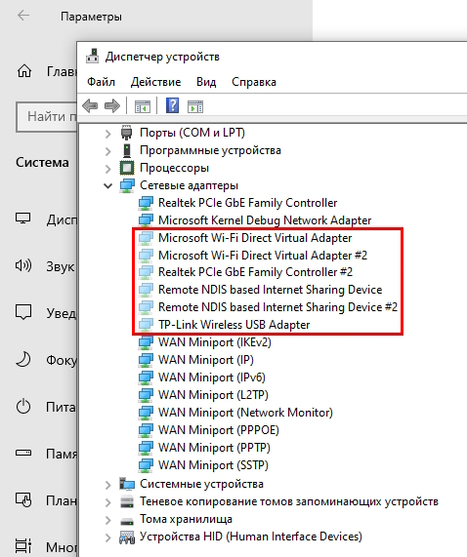Click the Теневое копирование томов category icon
467x557 pixels.
point(127,501)
